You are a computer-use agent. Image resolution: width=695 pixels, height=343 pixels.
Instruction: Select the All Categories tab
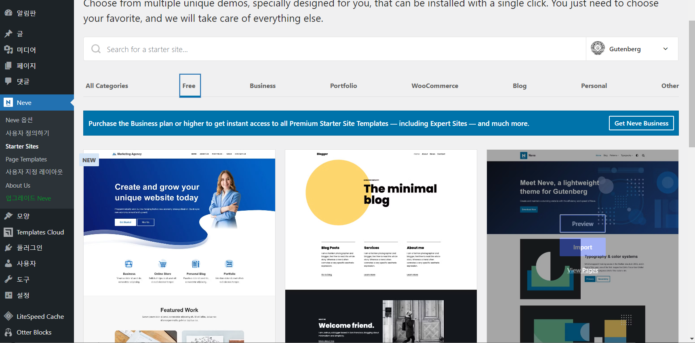(x=107, y=86)
